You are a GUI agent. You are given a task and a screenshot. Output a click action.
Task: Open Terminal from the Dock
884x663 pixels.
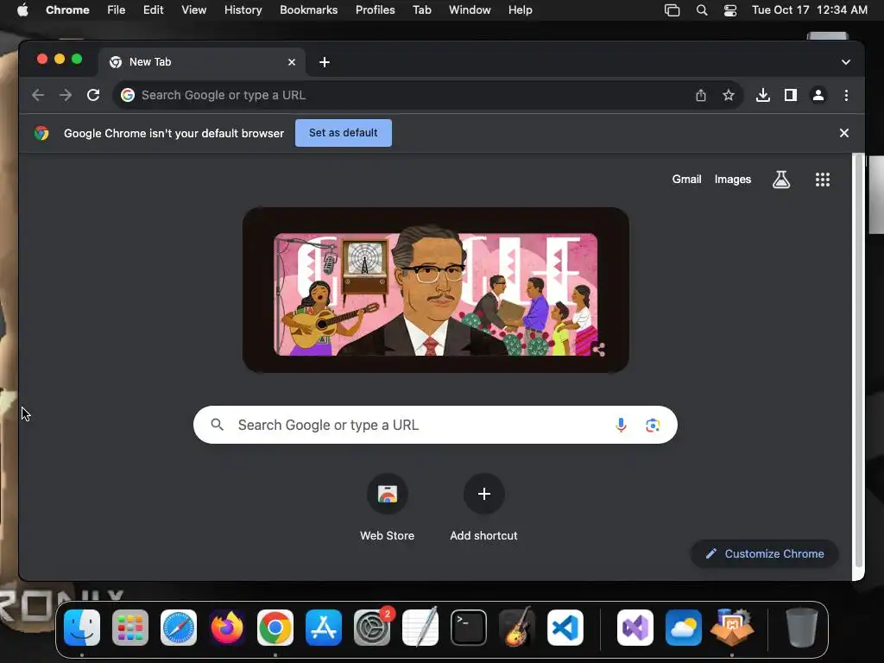(469, 628)
